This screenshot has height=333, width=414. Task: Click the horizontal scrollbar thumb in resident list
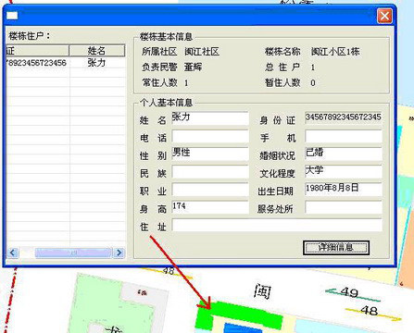[x=73, y=253]
